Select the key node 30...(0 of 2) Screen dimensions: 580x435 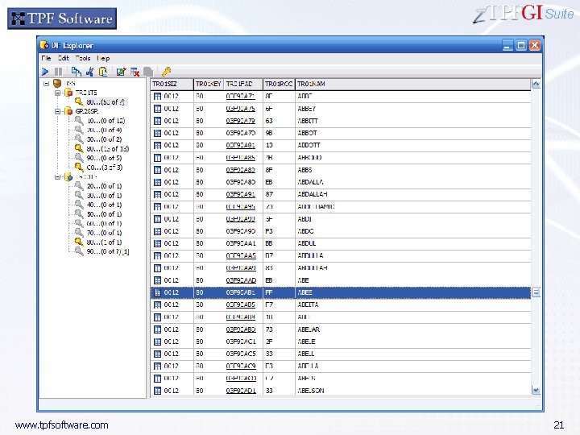tap(104, 139)
